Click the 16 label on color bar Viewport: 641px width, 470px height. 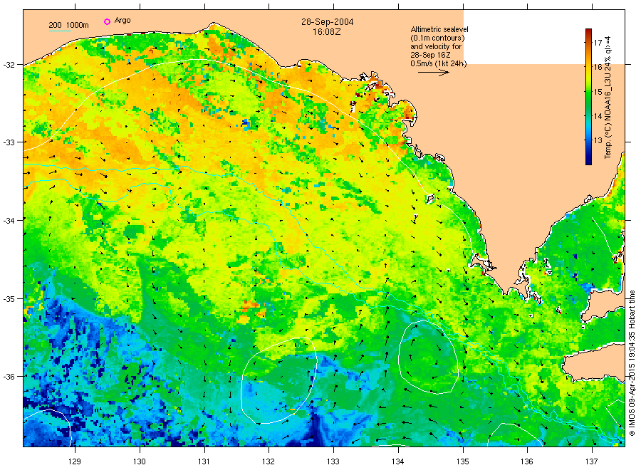coord(598,67)
